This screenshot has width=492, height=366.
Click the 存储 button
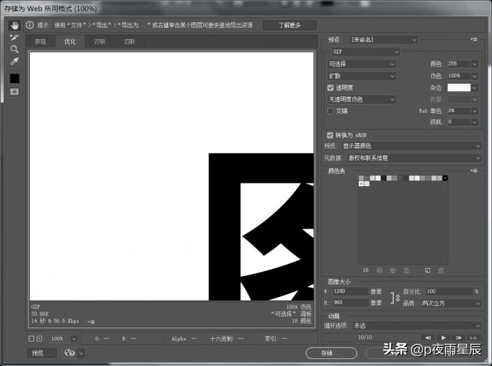331,353
